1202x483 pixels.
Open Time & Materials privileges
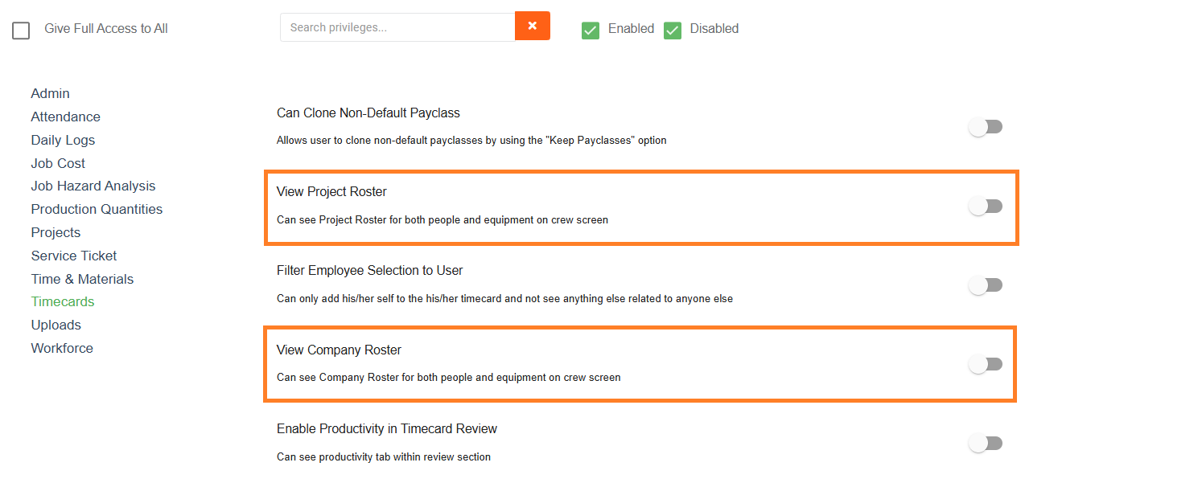click(82, 280)
